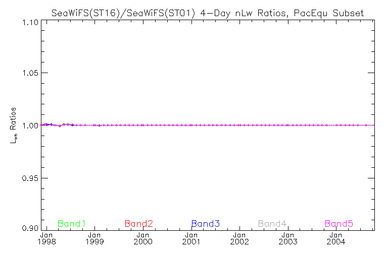Select the green Band1 legend label
388x258 pixels.
click(x=72, y=224)
